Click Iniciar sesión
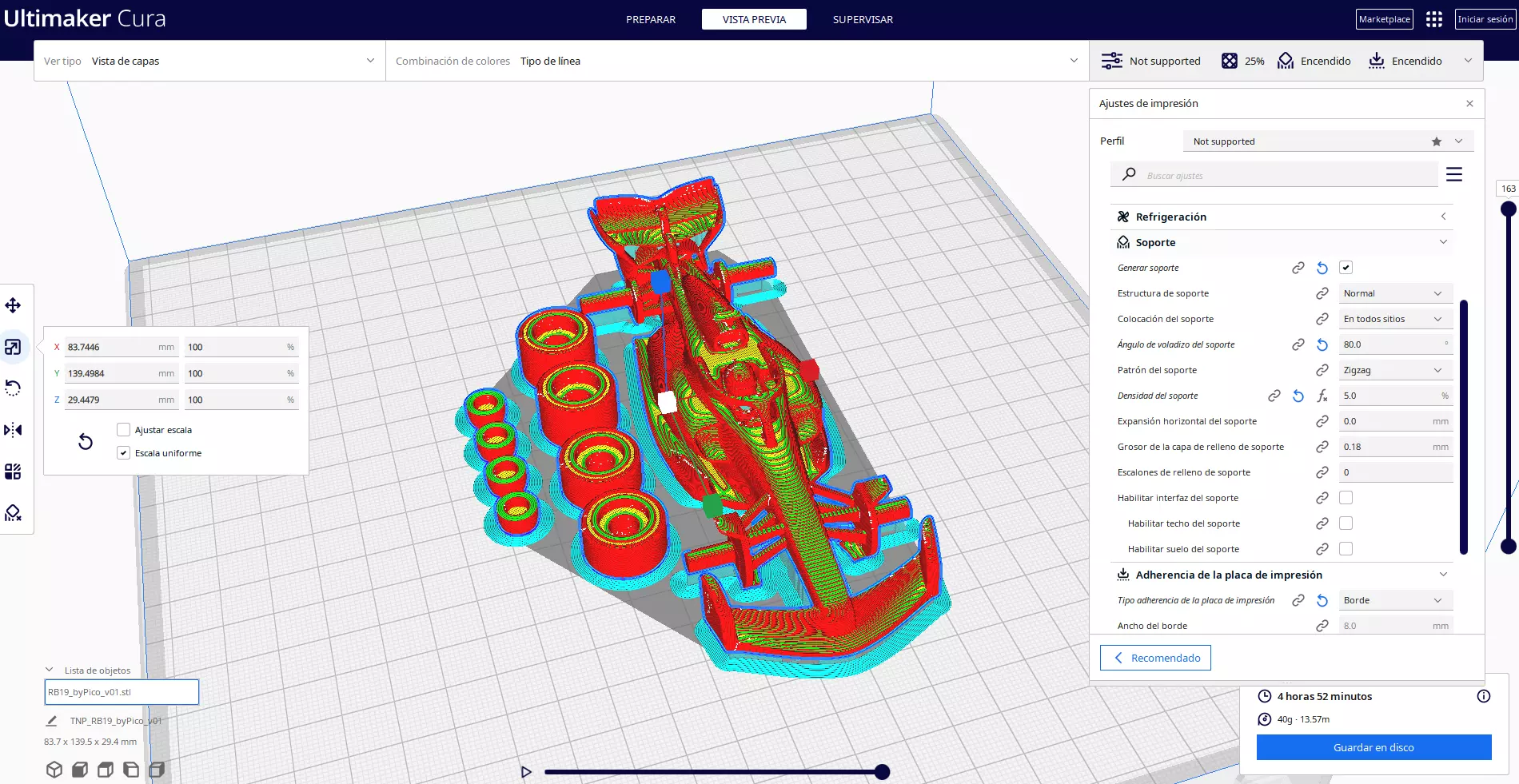This screenshot has height=784, width=1519. 1485,19
